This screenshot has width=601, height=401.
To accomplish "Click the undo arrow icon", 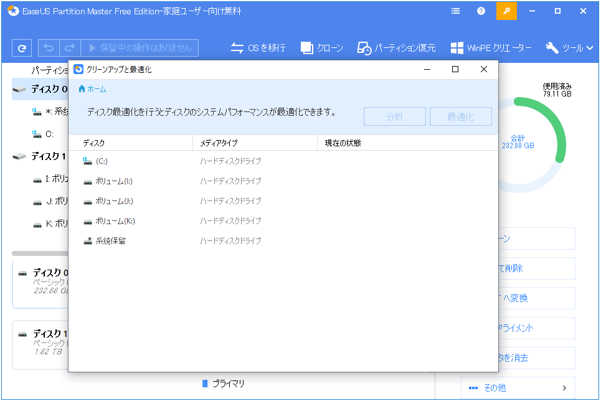I will click(49, 48).
